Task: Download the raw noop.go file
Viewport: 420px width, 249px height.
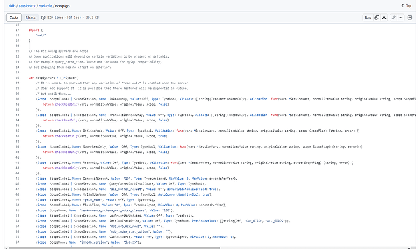Action: 384,18
